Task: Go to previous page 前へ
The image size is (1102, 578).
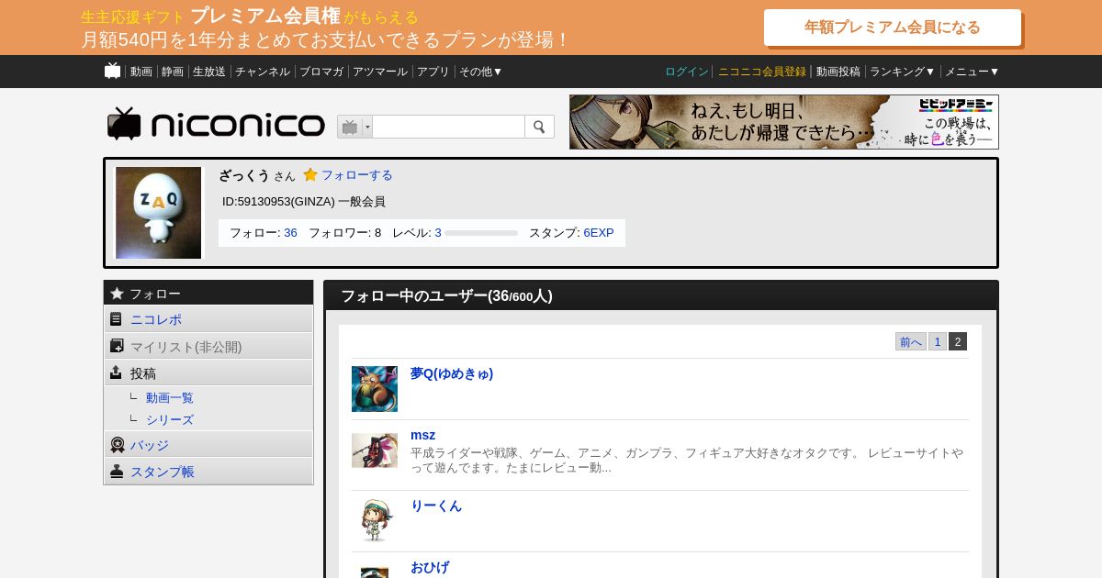Action: coord(911,341)
